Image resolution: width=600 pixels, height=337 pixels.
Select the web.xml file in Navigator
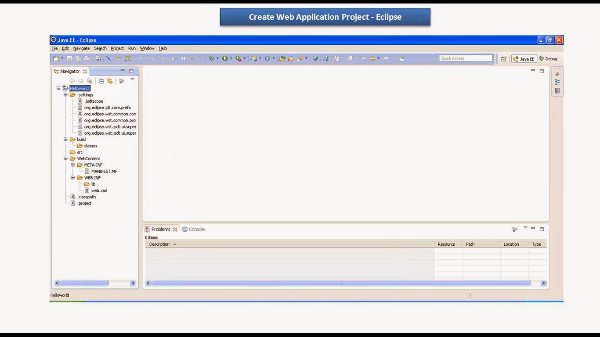[x=98, y=190]
